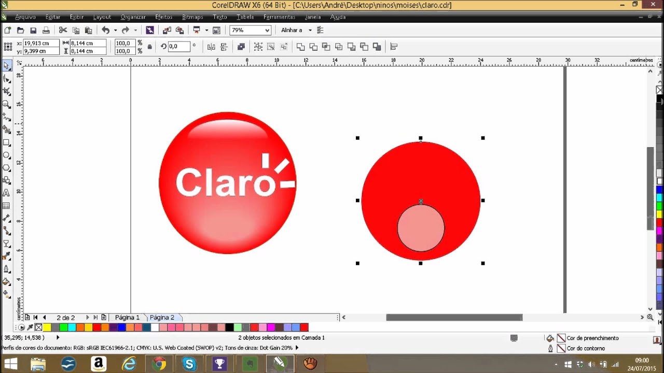The image size is (664, 373).
Task: Select the Text tool
Action: point(6,193)
